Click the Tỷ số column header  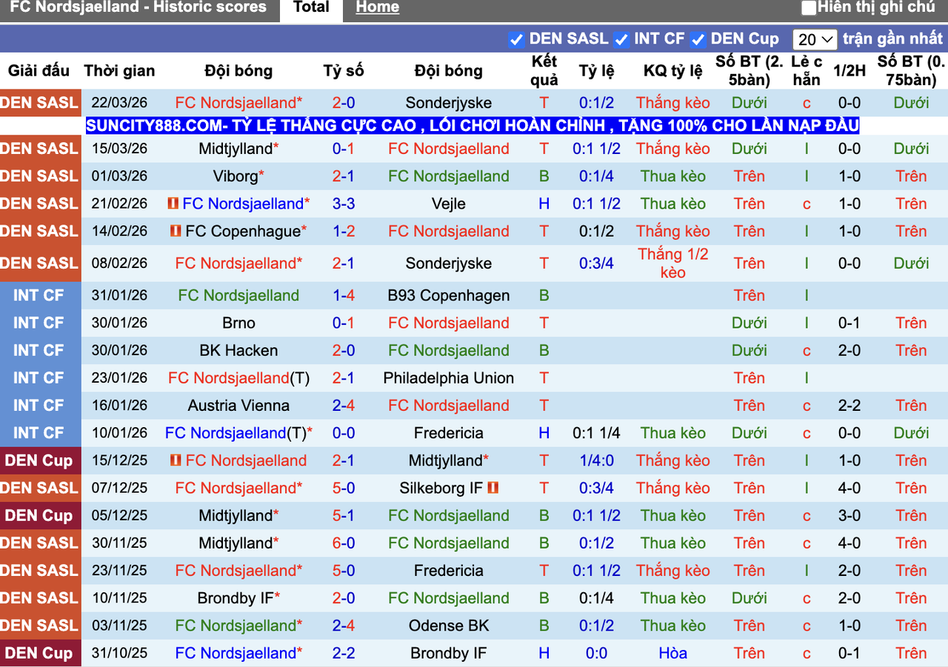point(344,71)
